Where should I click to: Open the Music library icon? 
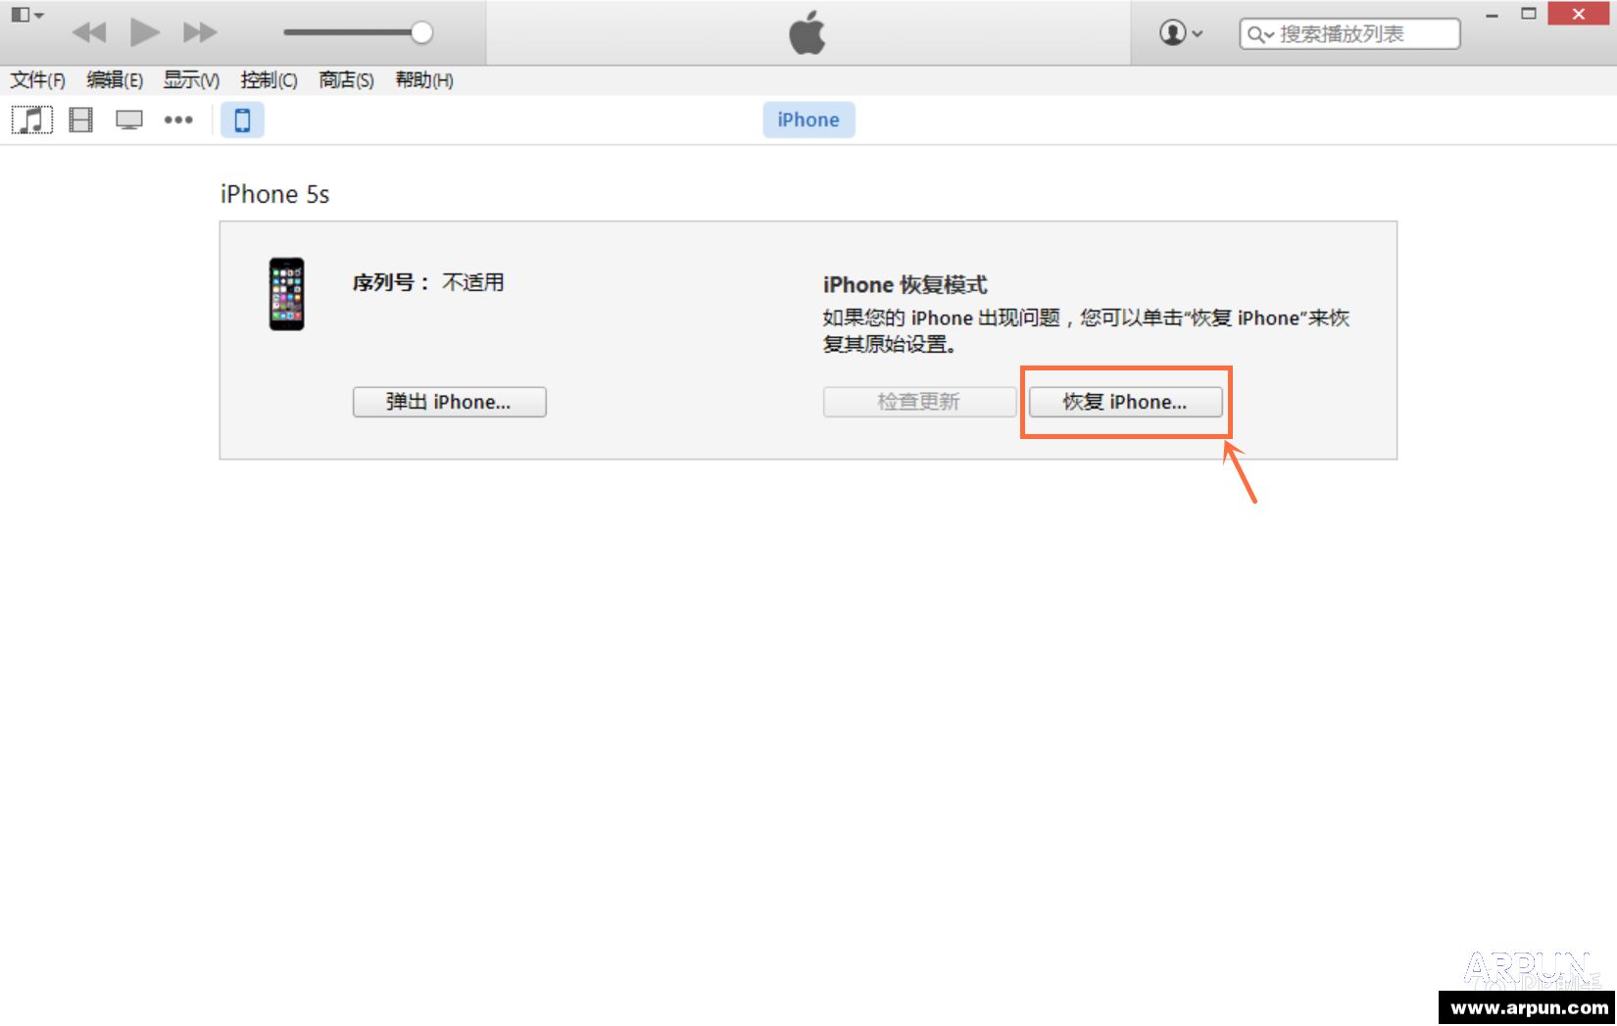click(x=30, y=120)
